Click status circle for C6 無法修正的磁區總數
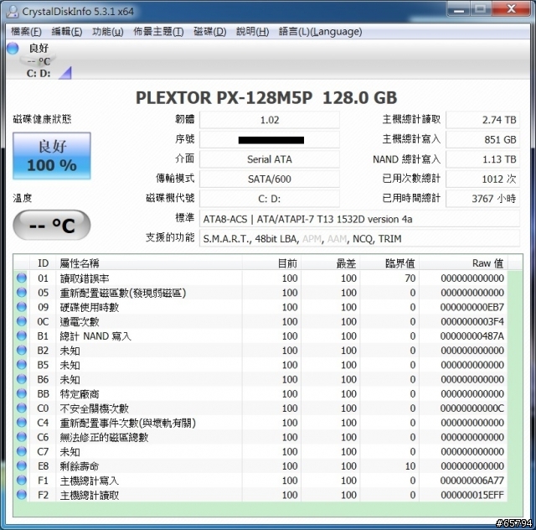Screen dimensions: 536x530 (x=22, y=437)
